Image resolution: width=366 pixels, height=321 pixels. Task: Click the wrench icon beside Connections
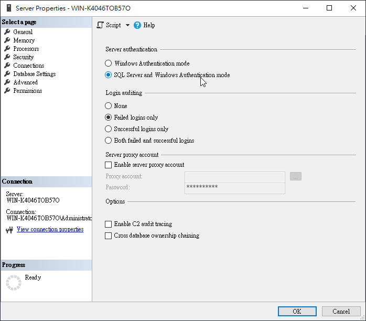point(7,65)
